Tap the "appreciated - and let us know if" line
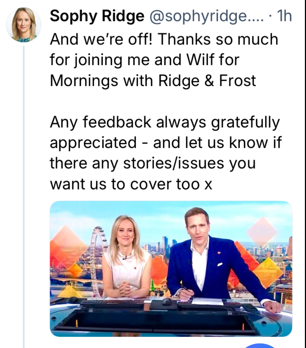This screenshot has height=348, width=306. point(166,143)
